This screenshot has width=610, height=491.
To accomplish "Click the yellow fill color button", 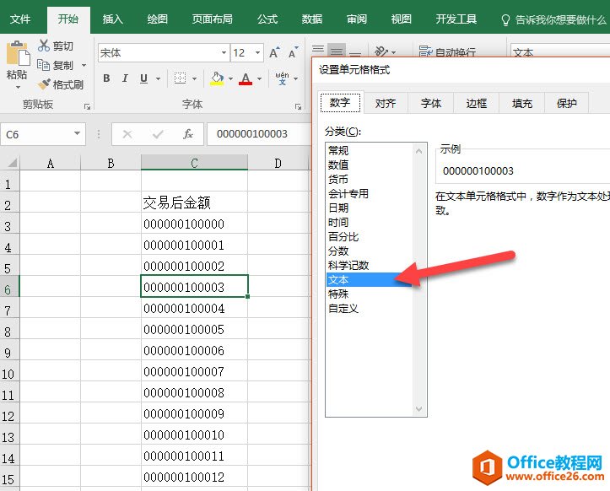I will [217, 78].
